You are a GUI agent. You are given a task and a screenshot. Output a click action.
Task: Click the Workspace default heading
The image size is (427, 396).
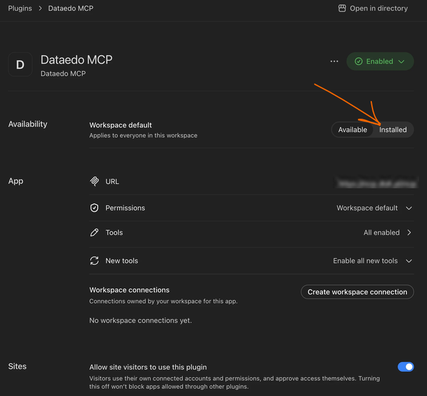coord(121,125)
